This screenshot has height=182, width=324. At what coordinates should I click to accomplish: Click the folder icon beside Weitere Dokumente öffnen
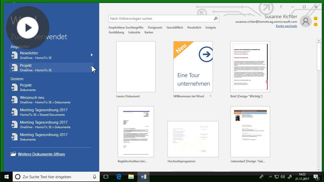tap(13, 154)
